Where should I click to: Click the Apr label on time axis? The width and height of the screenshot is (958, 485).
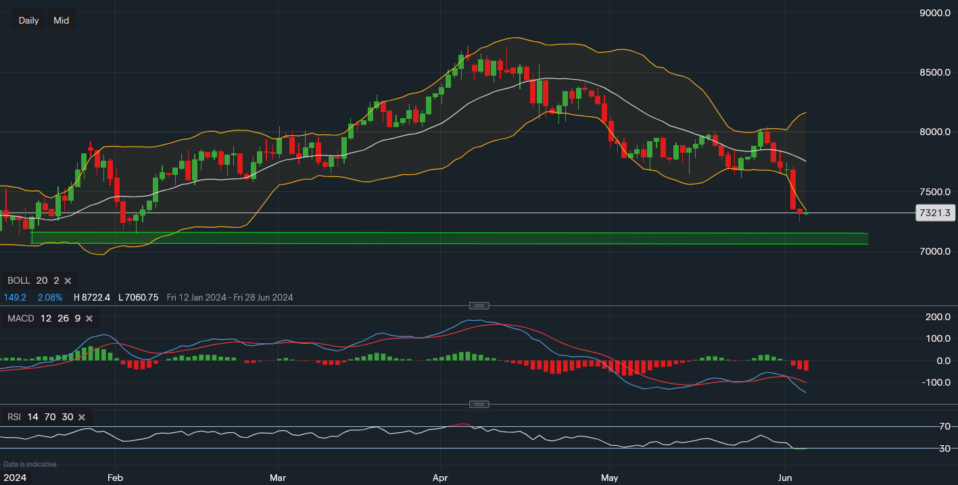[440, 478]
